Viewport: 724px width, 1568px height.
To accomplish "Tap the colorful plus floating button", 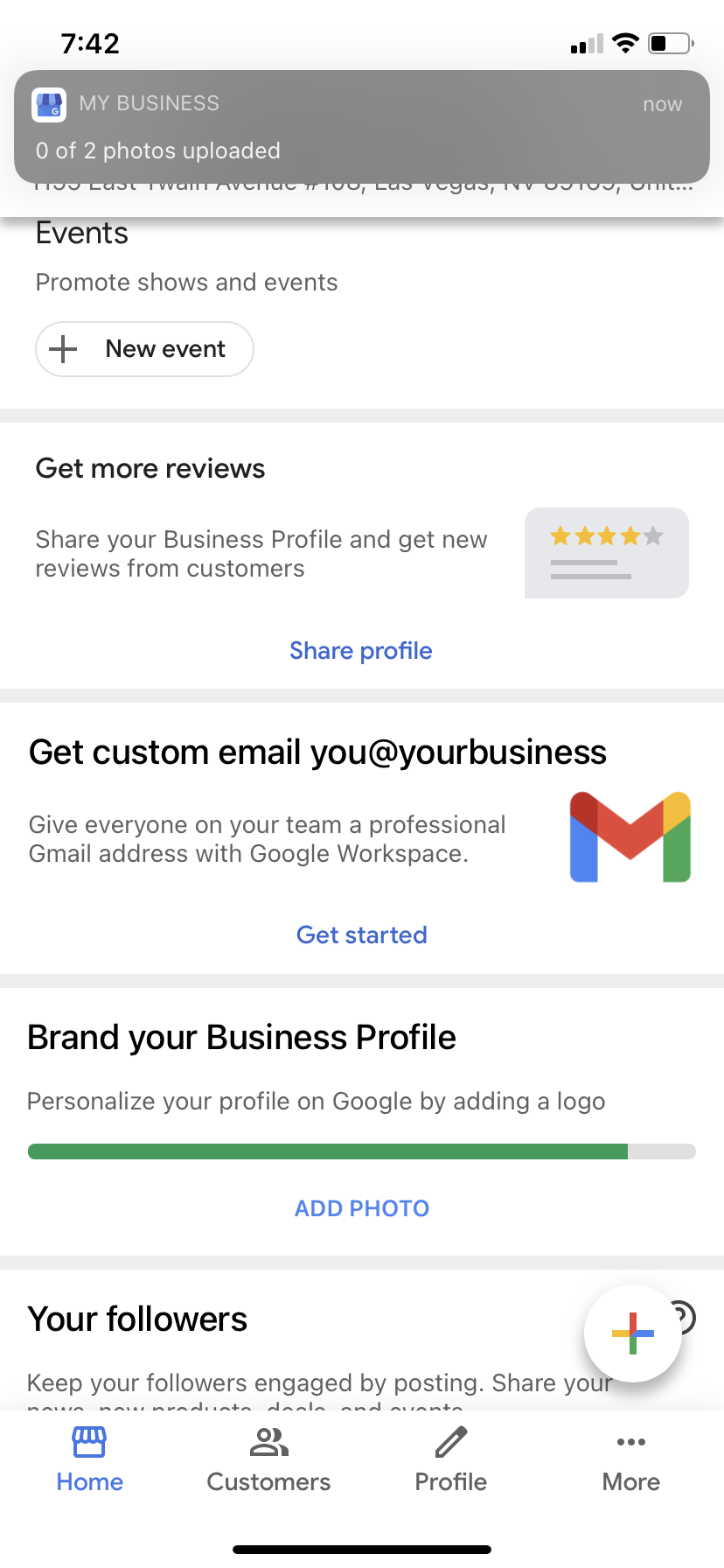I will click(633, 1333).
